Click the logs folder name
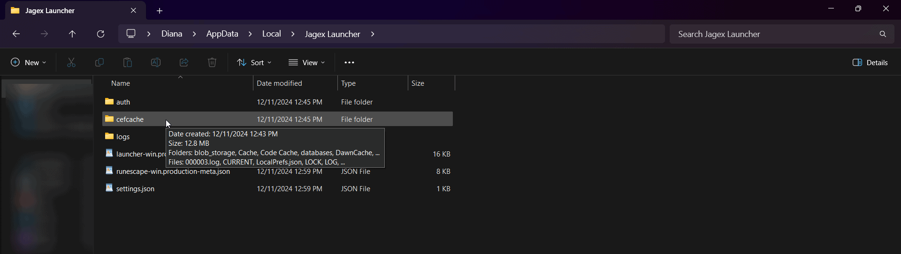This screenshot has width=901, height=254. pyautogui.click(x=123, y=136)
